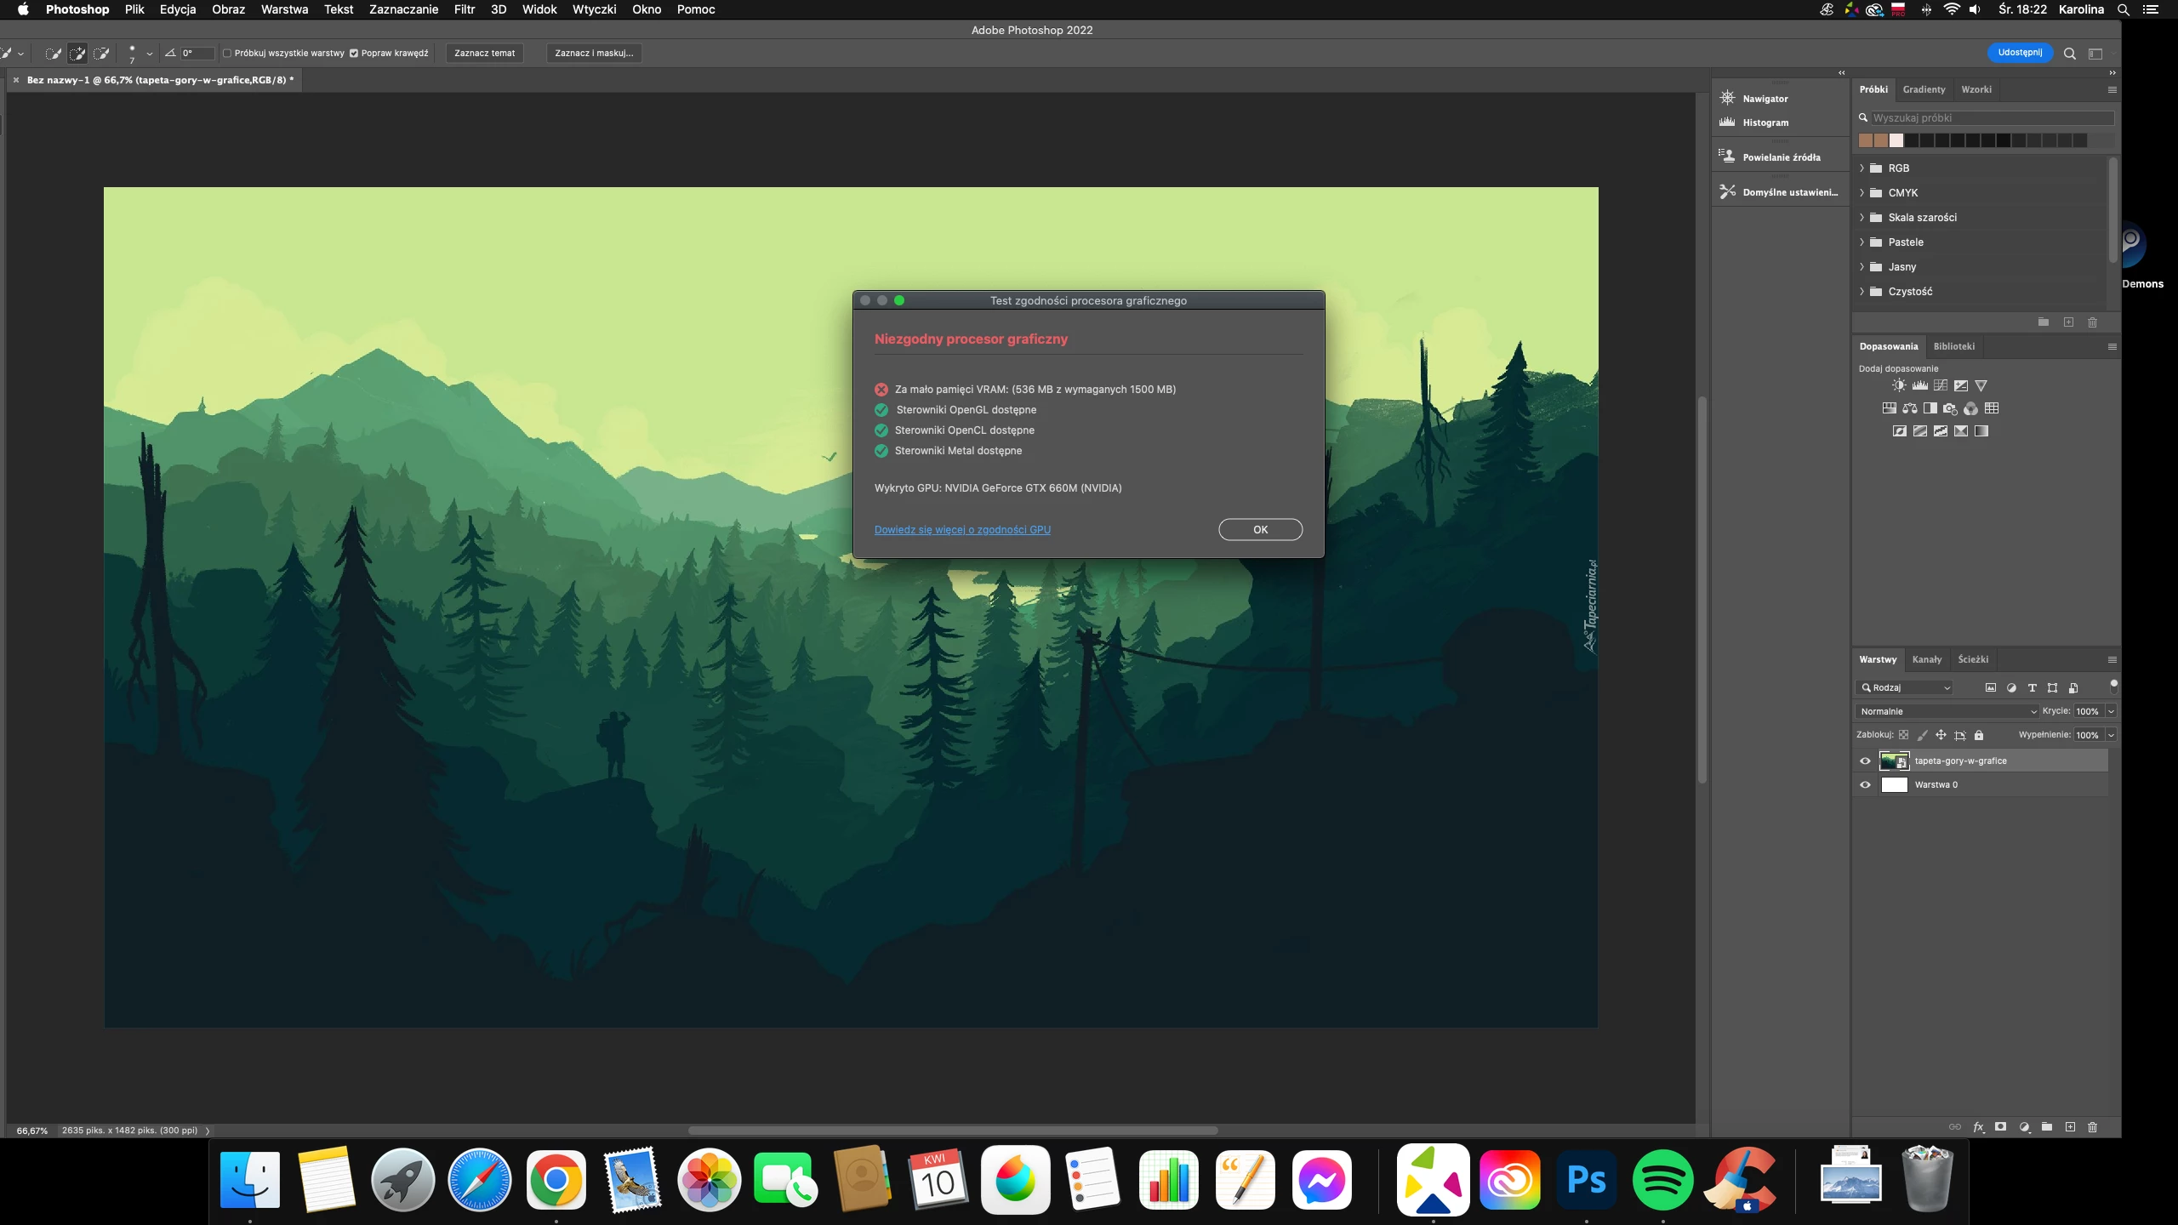
Task: Add a Brightness/Contrast adjustment
Action: 1899,385
